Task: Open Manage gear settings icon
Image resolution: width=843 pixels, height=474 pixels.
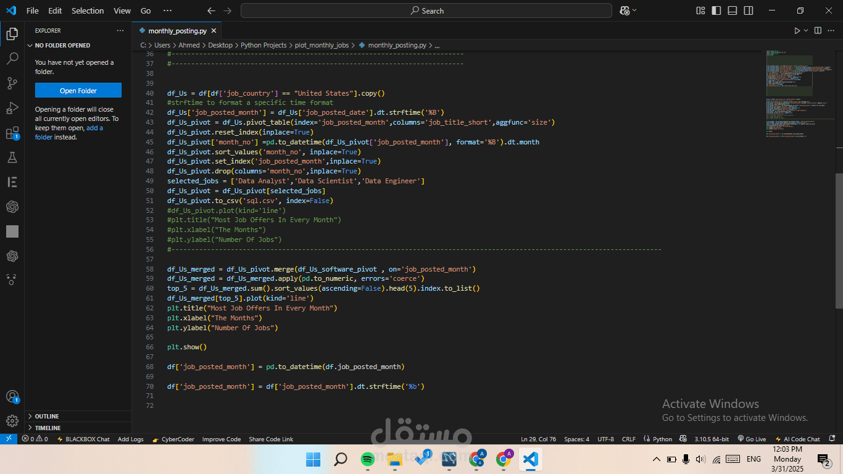Action: click(12, 421)
